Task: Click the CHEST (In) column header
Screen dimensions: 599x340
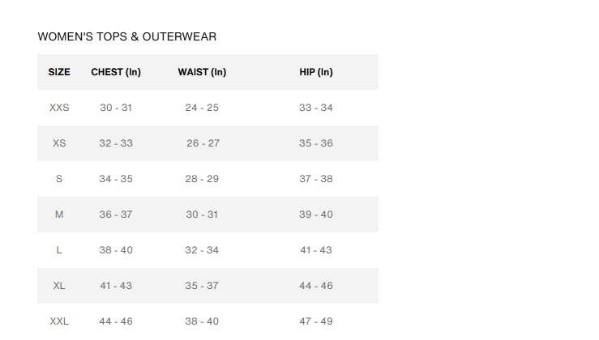Action: [116, 72]
